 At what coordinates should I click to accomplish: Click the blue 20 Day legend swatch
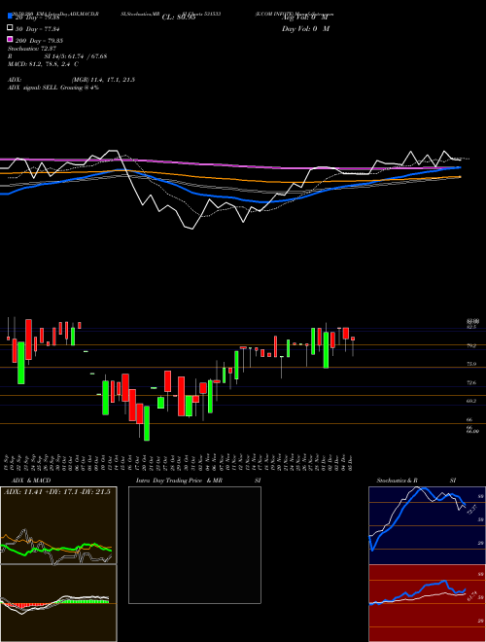pyautogui.click(x=10, y=17)
